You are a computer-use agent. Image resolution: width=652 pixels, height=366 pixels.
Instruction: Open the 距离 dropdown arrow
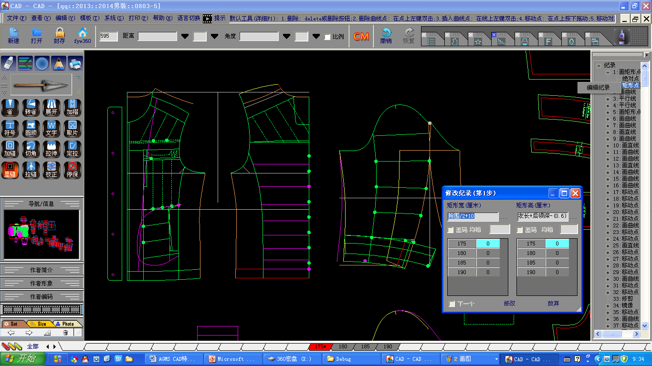[185, 37]
